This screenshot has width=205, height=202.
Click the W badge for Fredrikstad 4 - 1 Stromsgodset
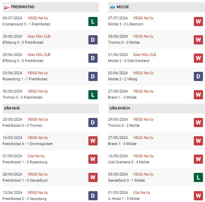[x=93, y=141]
